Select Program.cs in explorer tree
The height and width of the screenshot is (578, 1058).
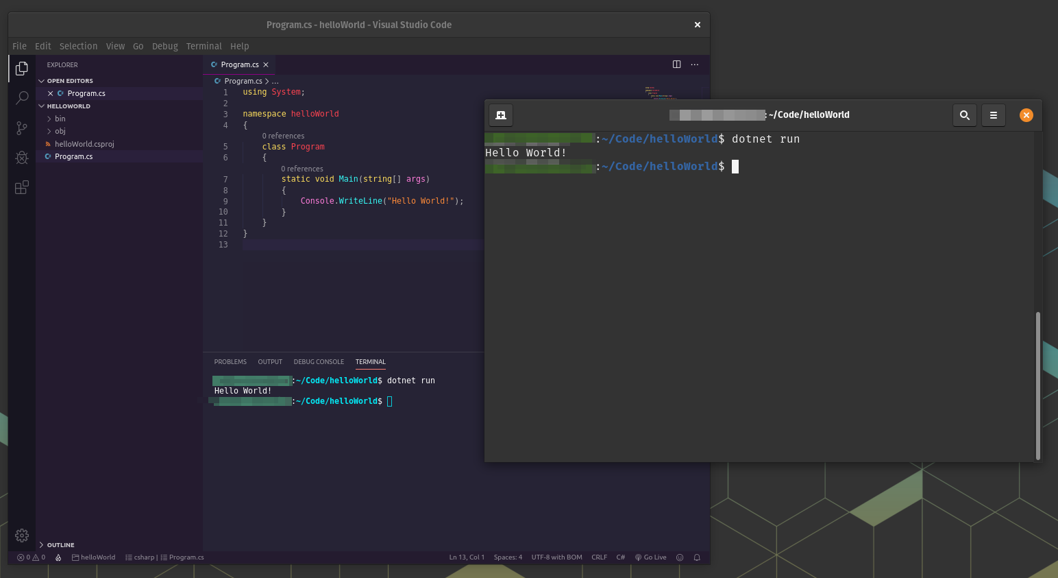click(x=73, y=156)
